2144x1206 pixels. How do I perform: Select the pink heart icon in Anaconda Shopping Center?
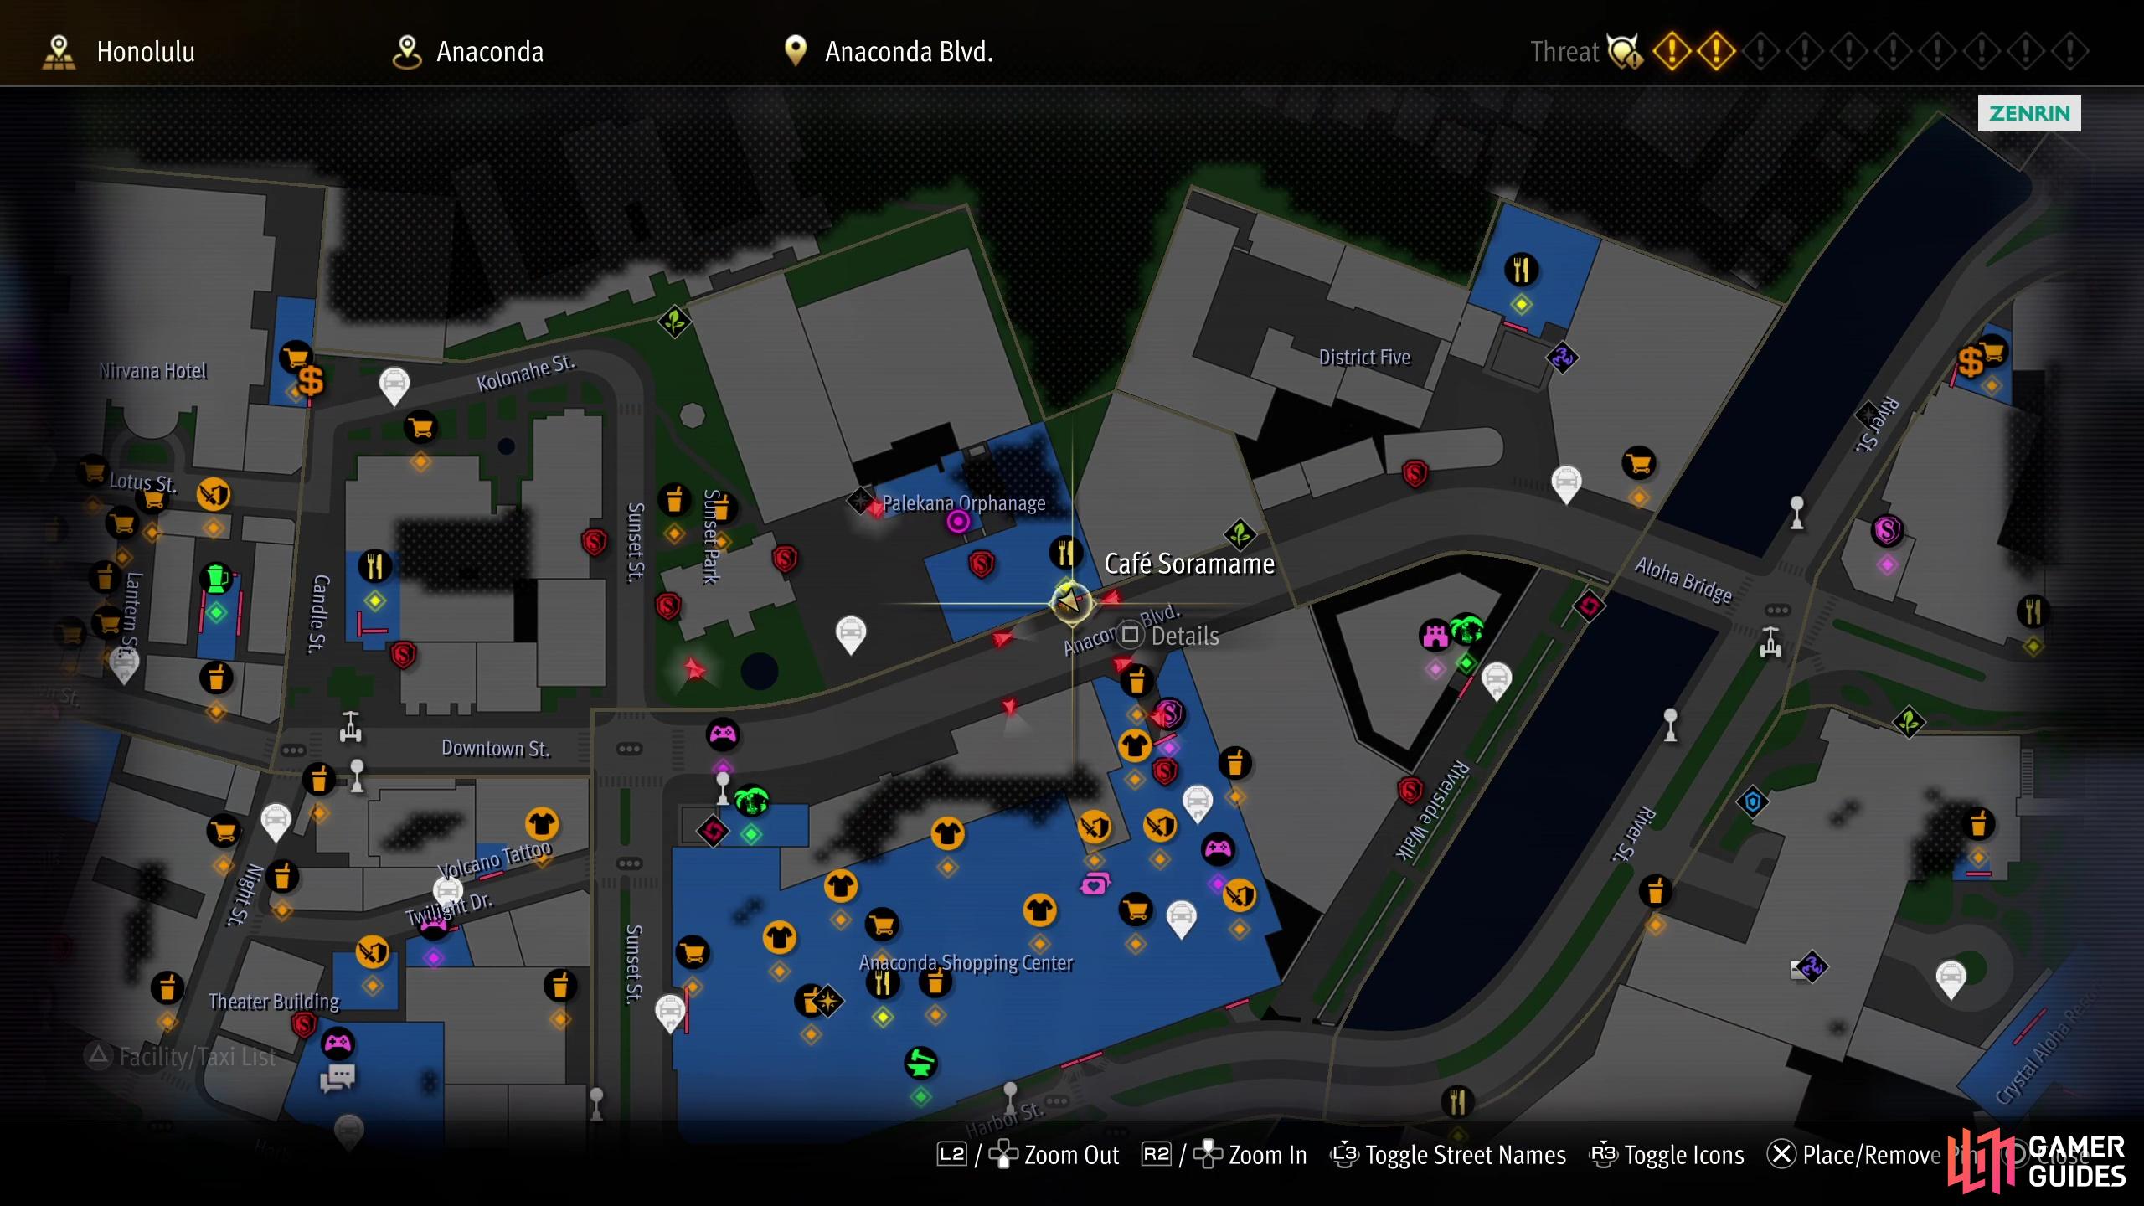click(x=1095, y=883)
